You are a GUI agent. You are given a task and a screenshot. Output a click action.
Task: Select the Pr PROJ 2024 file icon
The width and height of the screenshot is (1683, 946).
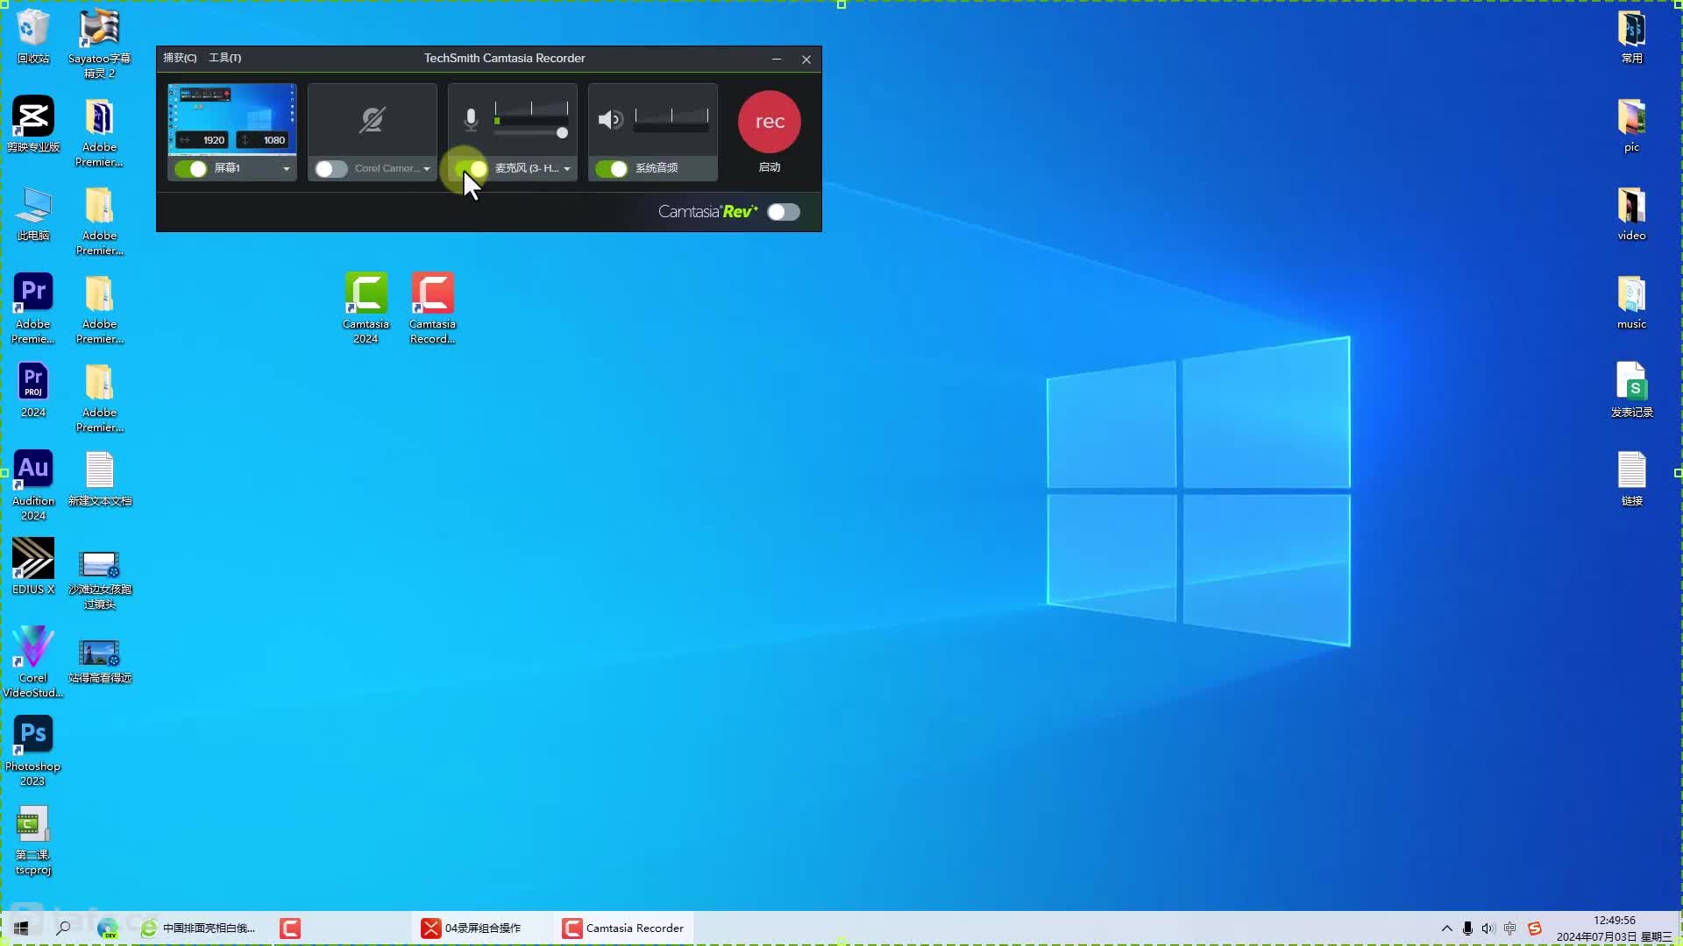tap(33, 390)
